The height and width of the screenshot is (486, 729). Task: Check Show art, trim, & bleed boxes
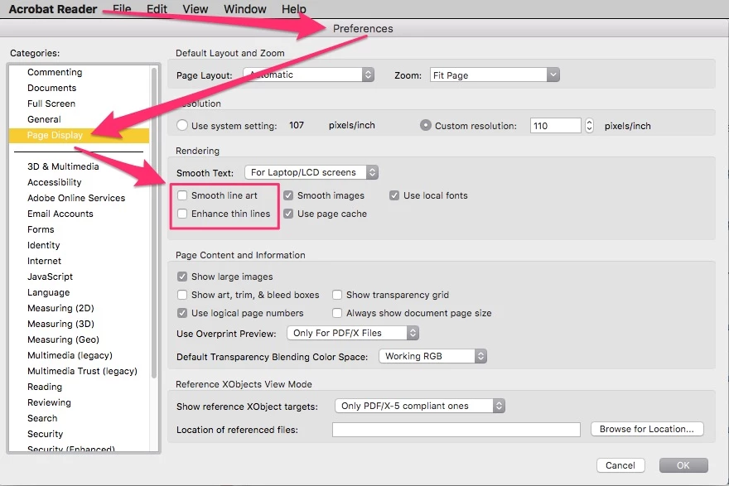coord(182,295)
